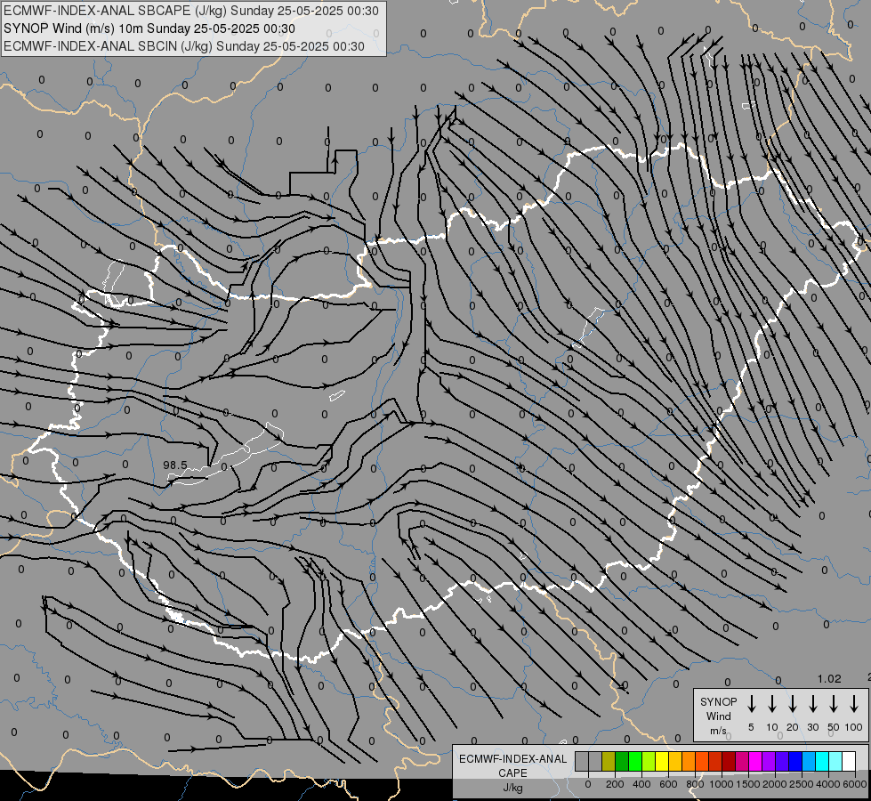Image resolution: width=871 pixels, height=801 pixels.
Task: Click the 1500 tick label on CAPE scale
Action: tap(748, 784)
